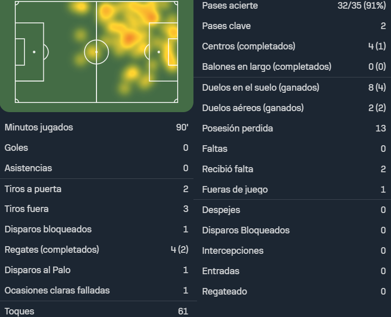The image size is (391, 317).
Task: Select the Pases clave stat
Action: (x=294, y=26)
